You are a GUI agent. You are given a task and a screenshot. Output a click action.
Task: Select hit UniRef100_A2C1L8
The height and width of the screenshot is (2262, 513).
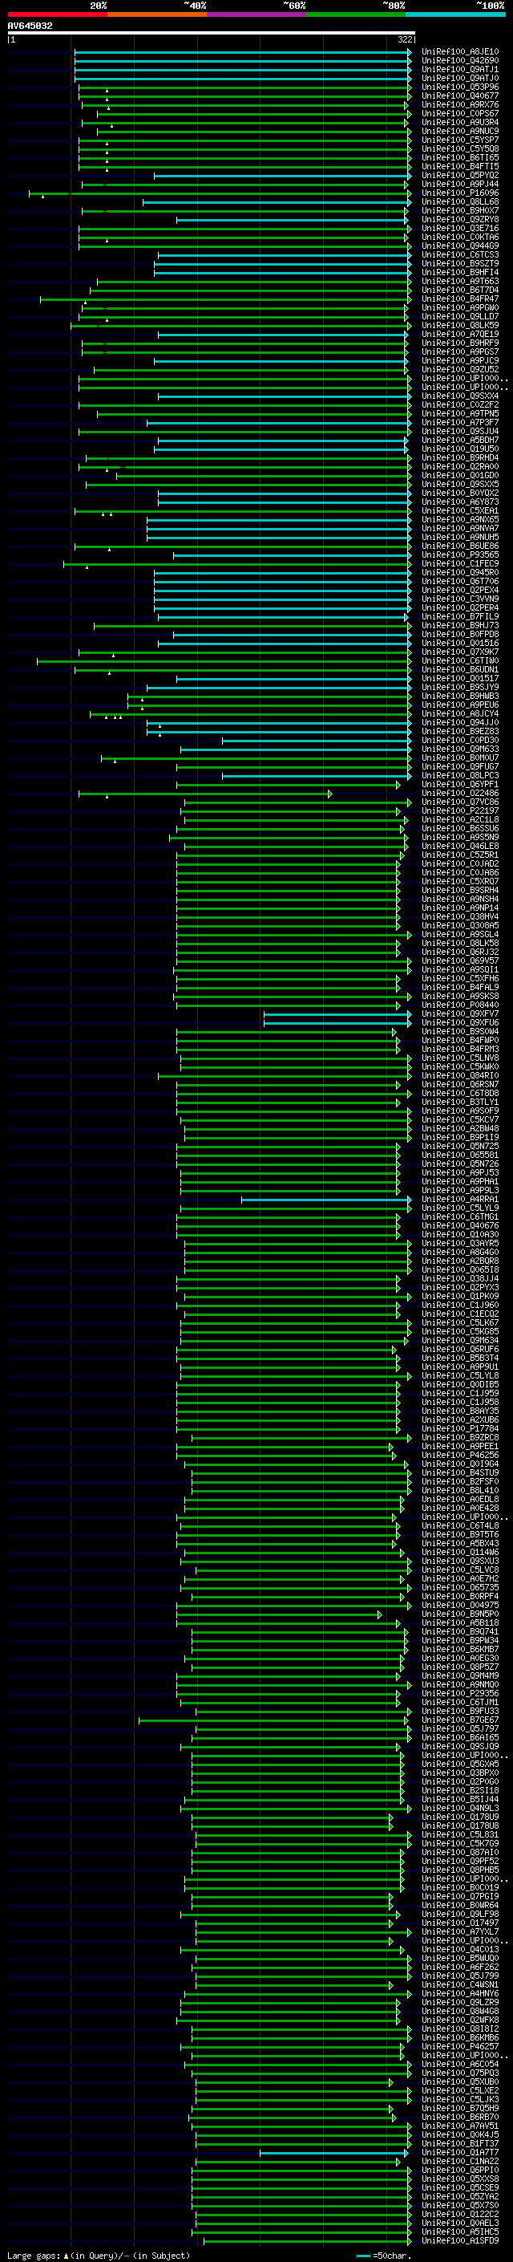click(460, 819)
